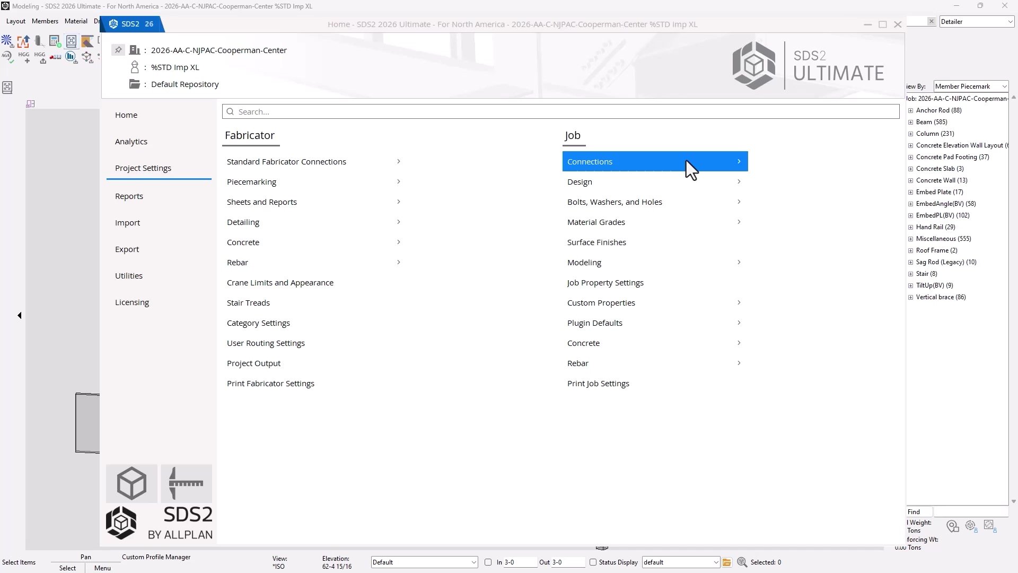This screenshot has width=1018, height=573.
Task: Click the magnifier icon next to Selected
Action: pyautogui.click(x=742, y=562)
